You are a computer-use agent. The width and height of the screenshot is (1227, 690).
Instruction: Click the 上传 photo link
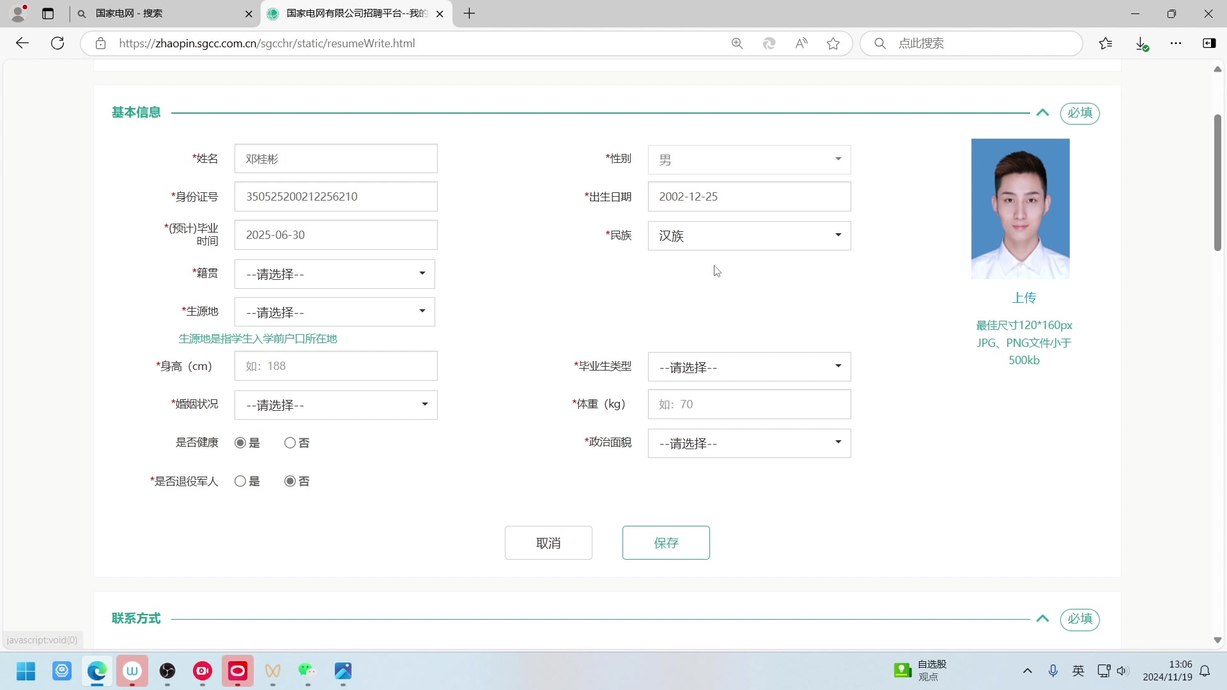point(1024,298)
